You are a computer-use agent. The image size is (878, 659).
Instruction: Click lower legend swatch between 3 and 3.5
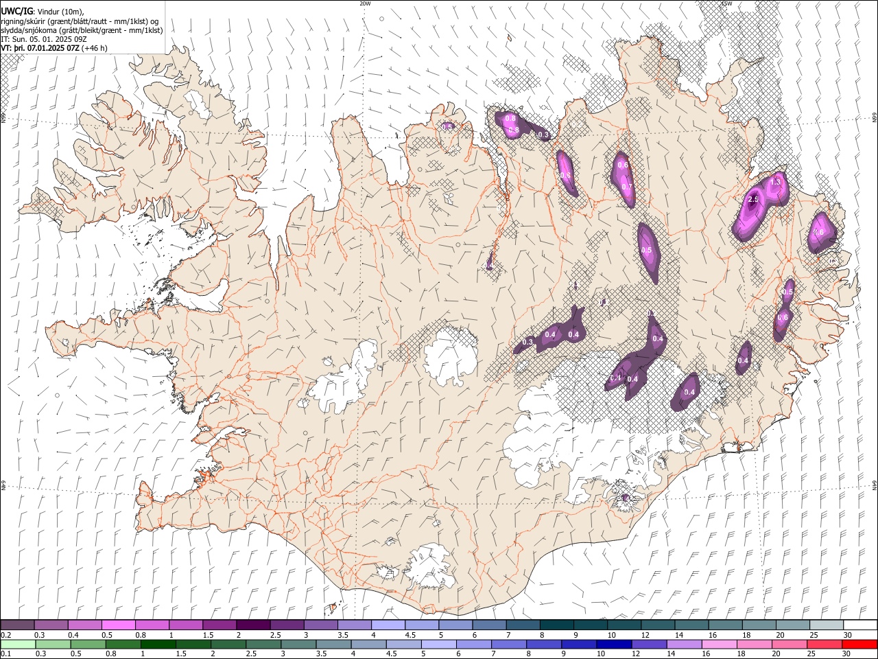[x=298, y=644]
